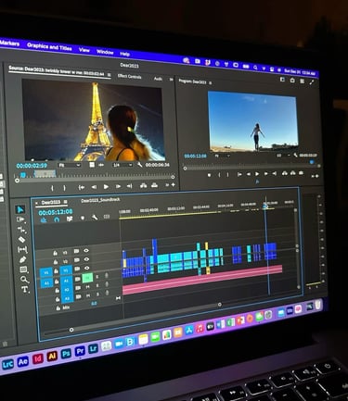
Task: Open Program panel menu
Action: click(211, 83)
